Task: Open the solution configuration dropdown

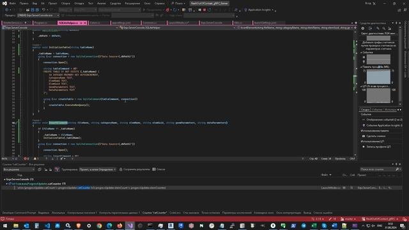Action: 65,10
